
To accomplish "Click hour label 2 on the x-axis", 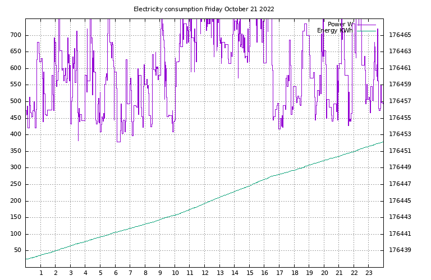I will tap(56, 273).
